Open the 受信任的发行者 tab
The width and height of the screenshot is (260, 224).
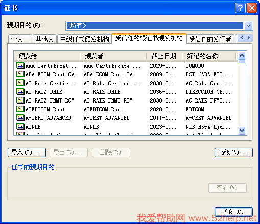(210, 39)
